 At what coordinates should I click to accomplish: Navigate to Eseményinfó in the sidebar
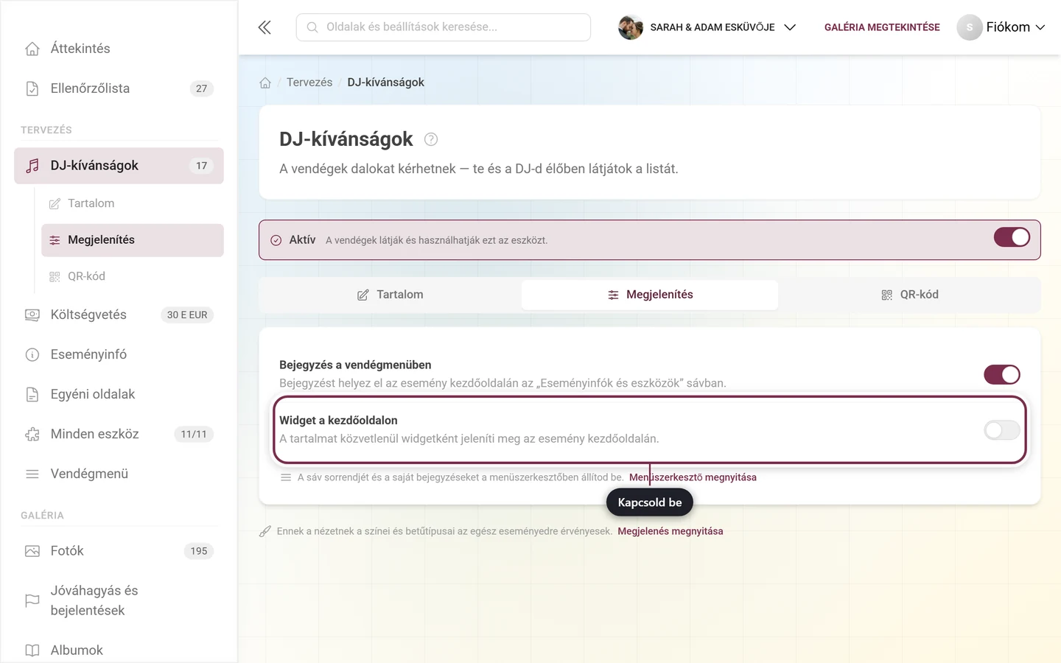(119, 354)
